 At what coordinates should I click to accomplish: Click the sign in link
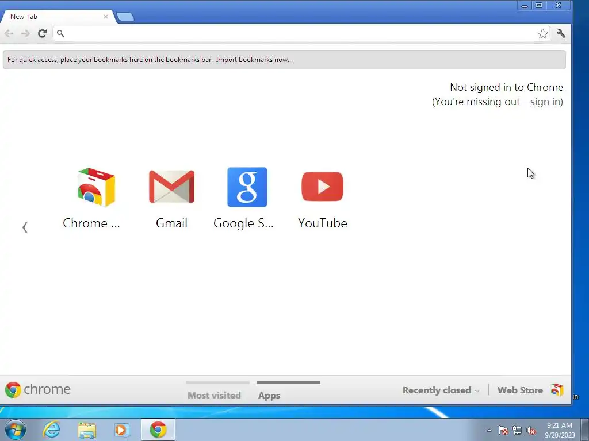tap(545, 102)
